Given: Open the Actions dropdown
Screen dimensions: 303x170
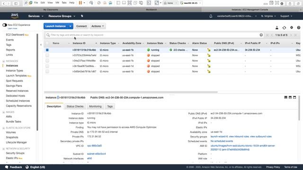Looking at the screenshot, I should (x=98, y=26).
